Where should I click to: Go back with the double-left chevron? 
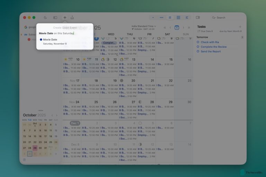click(x=165, y=28)
